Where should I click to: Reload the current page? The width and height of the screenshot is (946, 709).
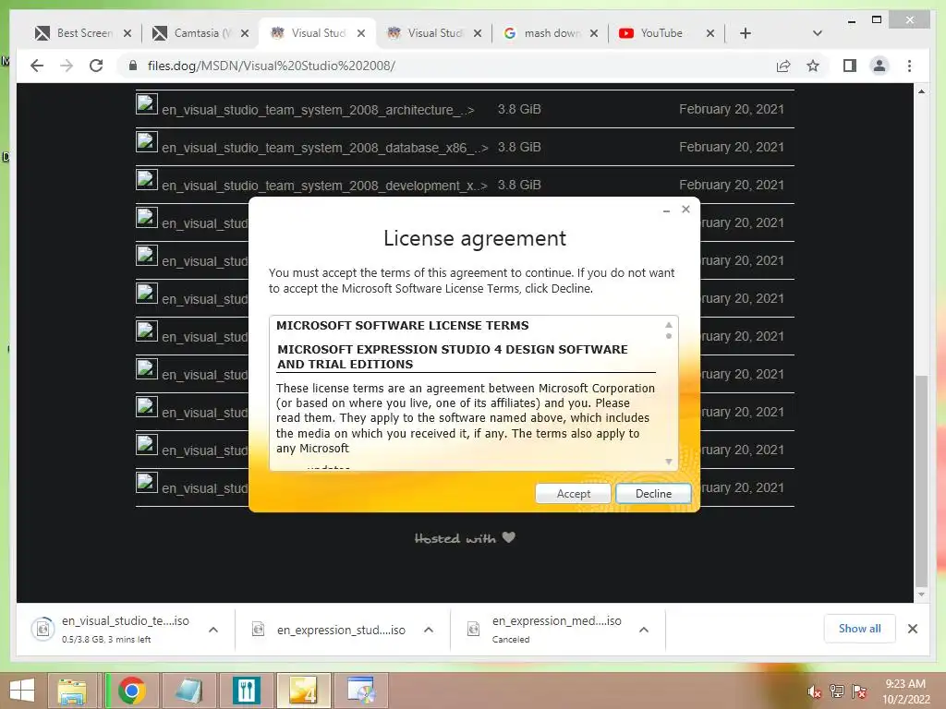click(96, 66)
